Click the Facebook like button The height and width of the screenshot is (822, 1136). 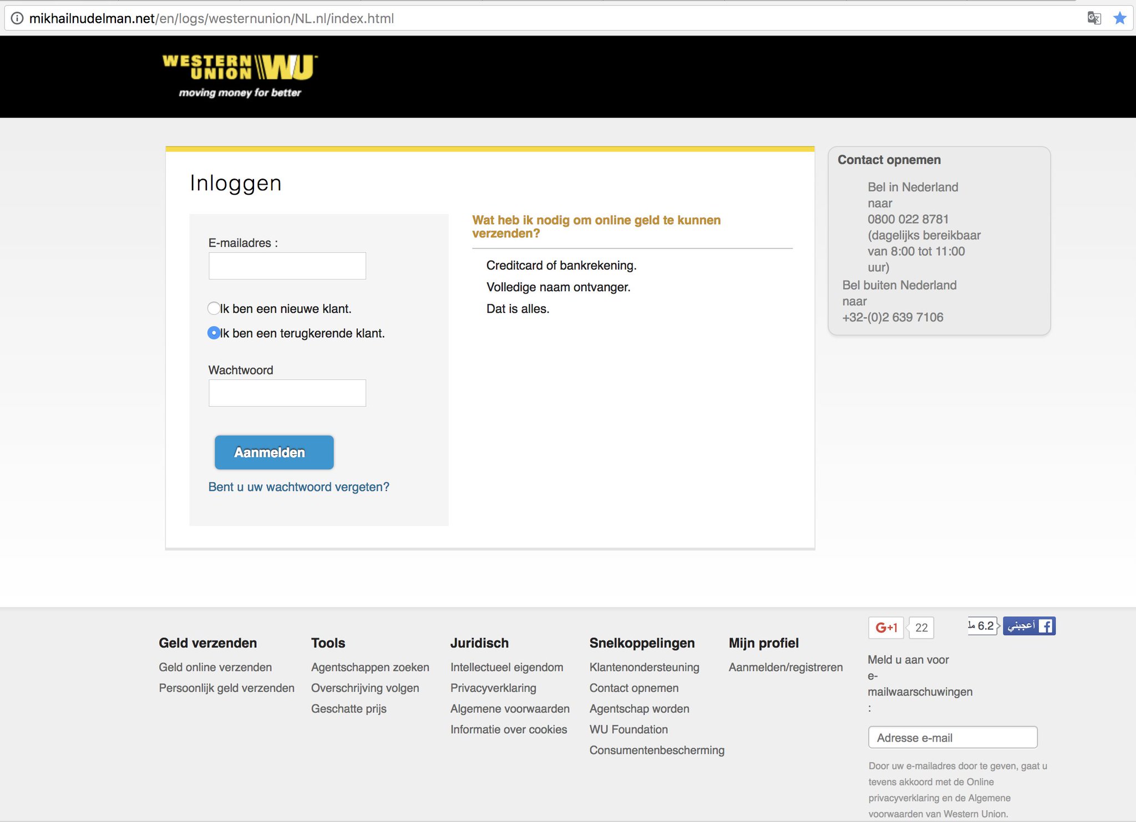point(1029,626)
